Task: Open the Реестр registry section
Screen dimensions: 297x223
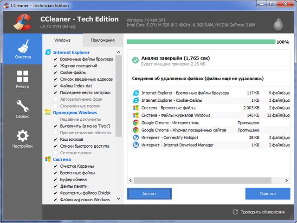Action: (22, 79)
